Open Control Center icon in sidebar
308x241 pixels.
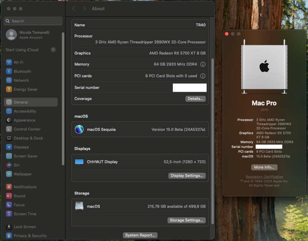point(9,129)
